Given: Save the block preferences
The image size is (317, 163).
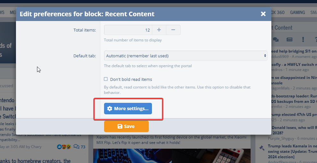Looking at the screenshot, I should (x=126, y=126).
